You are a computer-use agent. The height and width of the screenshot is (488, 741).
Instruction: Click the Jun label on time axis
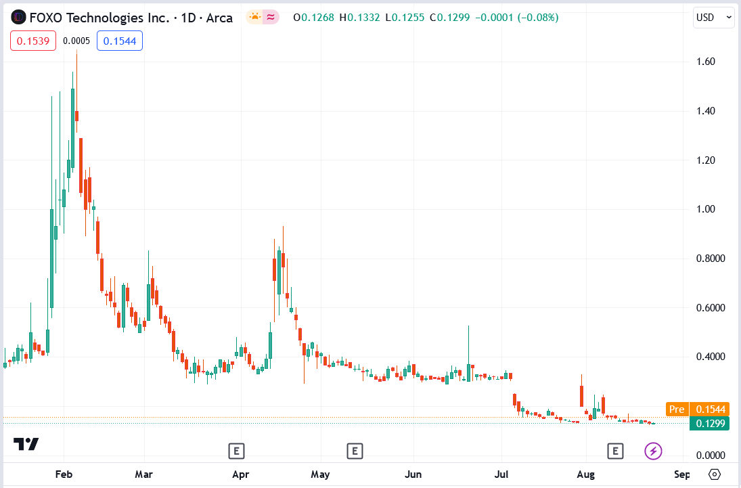pos(413,474)
